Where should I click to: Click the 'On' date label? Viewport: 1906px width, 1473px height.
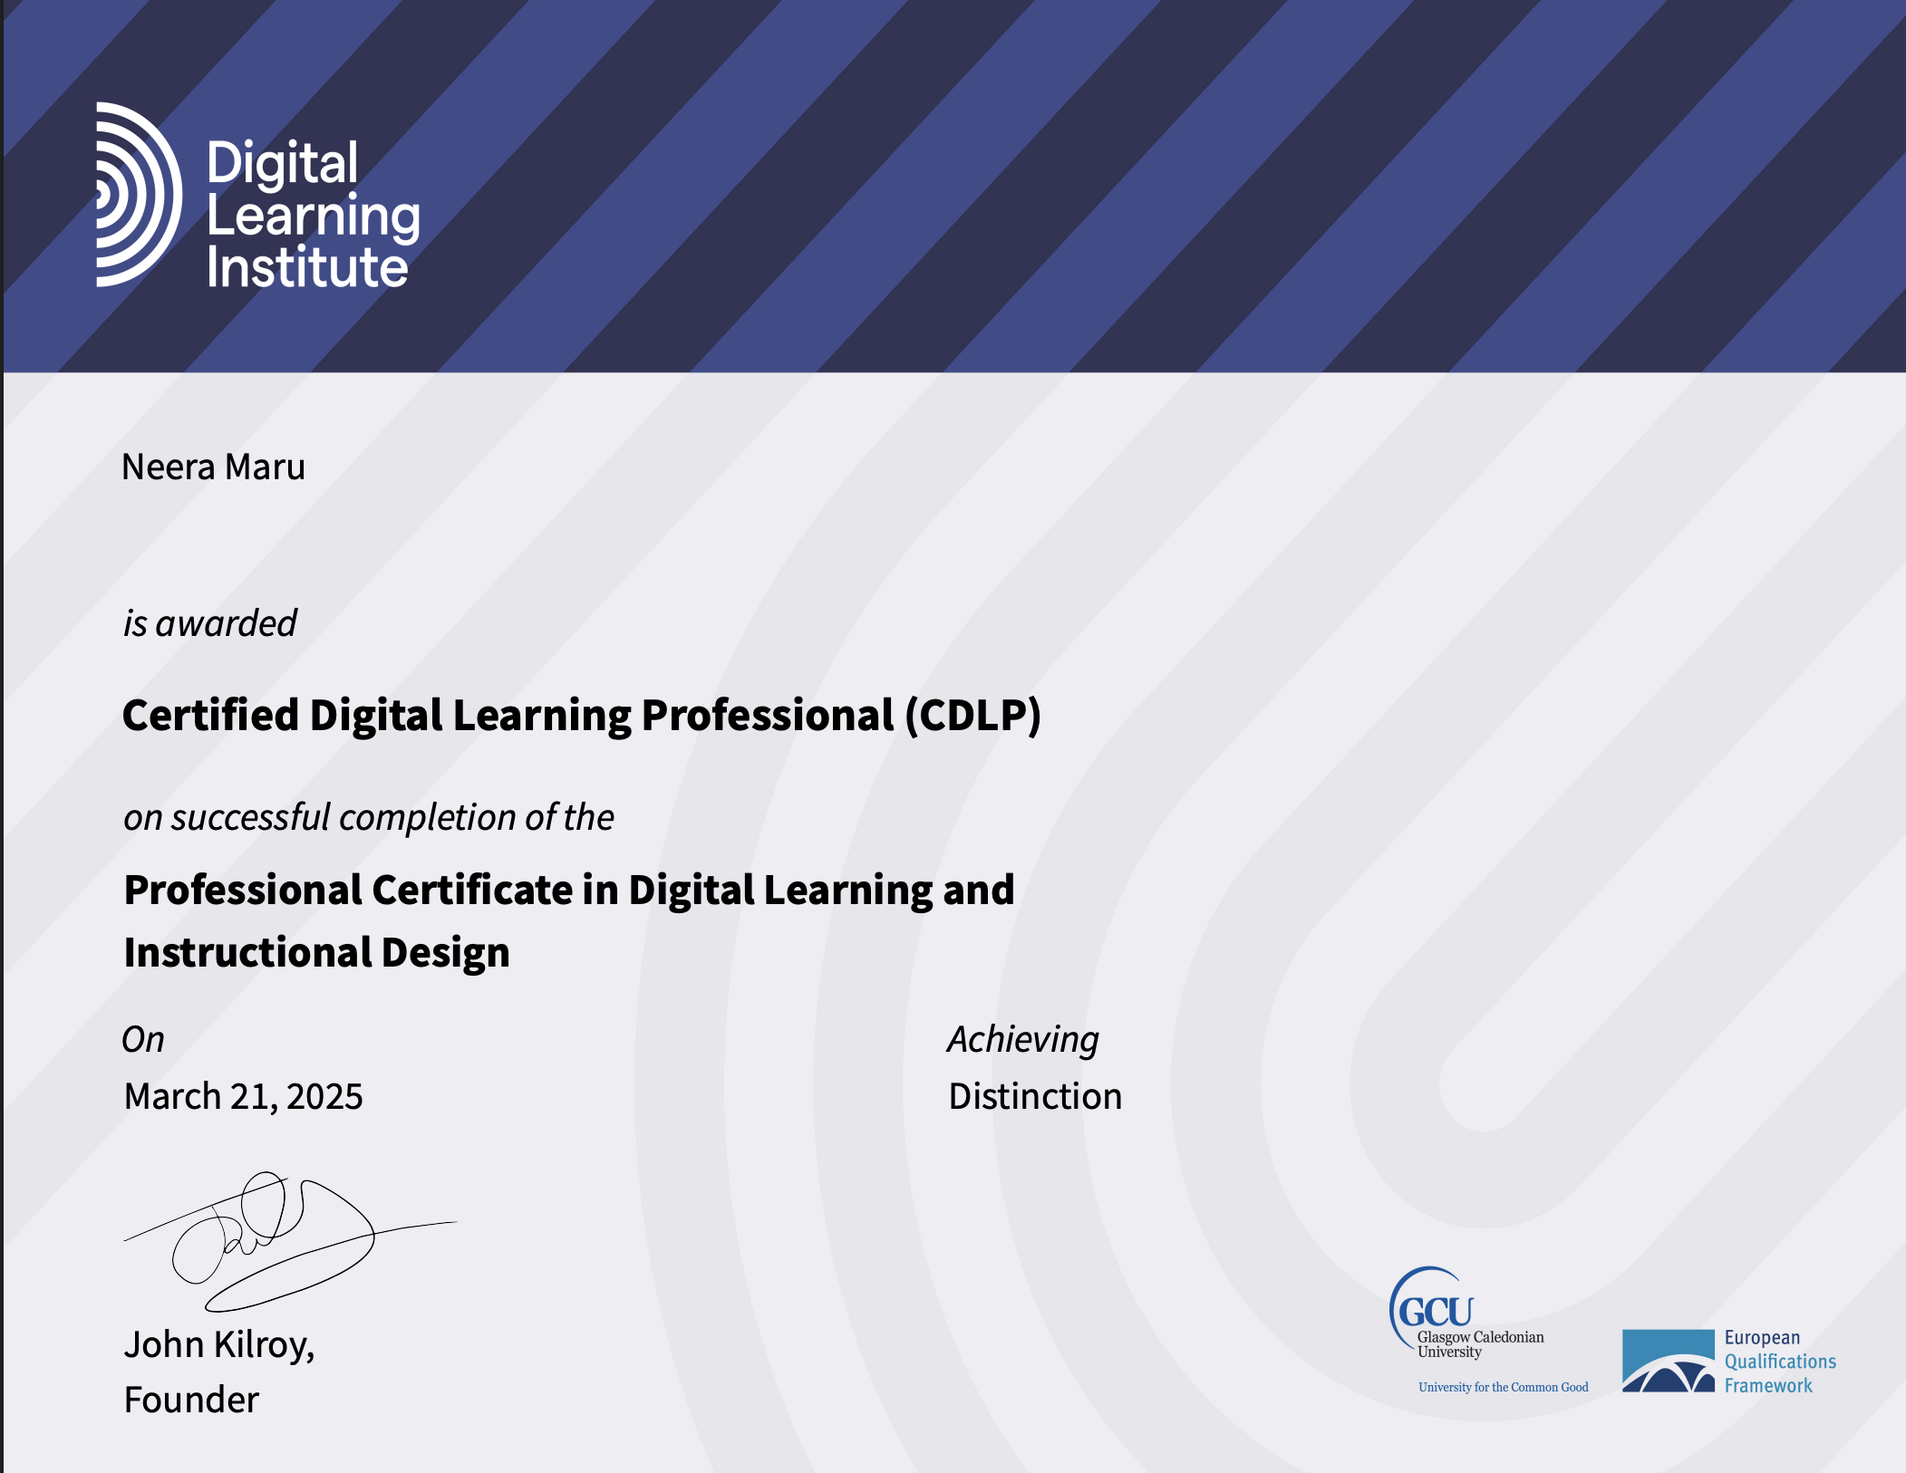tap(143, 1039)
